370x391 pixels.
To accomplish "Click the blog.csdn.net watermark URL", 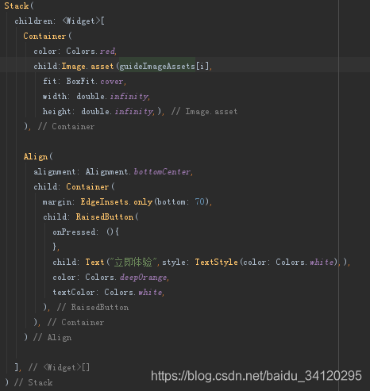I will (256, 376).
